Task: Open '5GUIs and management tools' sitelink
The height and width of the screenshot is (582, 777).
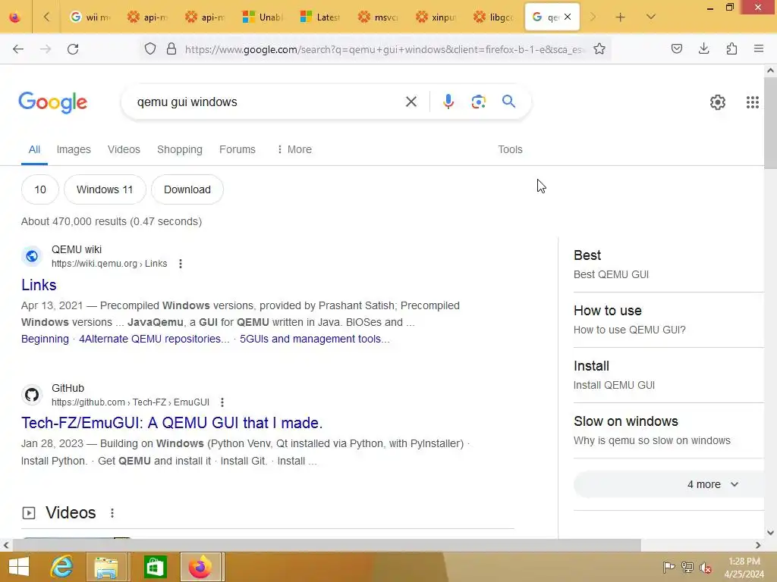Action: click(x=315, y=339)
